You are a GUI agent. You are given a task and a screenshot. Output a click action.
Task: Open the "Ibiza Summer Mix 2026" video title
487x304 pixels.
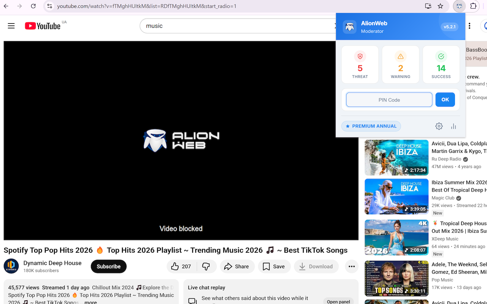[459, 186]
